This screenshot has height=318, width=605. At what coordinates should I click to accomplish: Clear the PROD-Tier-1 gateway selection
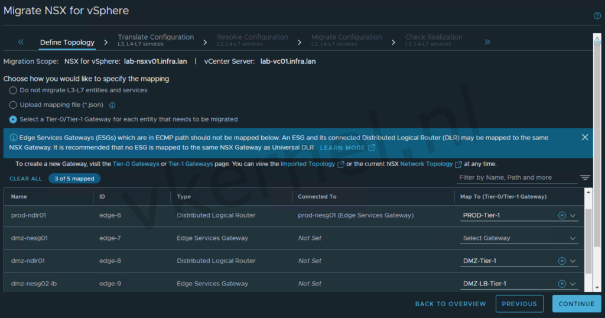click(x=562, y=215)
